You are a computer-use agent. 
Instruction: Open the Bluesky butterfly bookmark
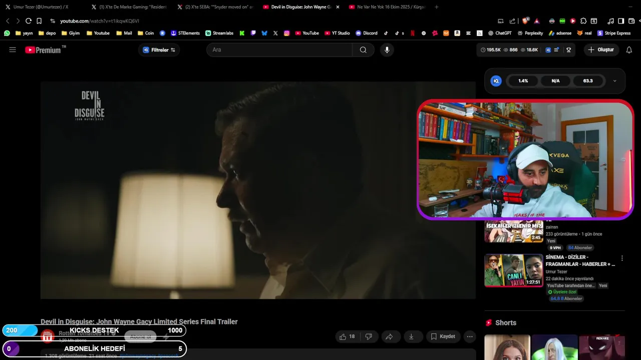(264, 33)
